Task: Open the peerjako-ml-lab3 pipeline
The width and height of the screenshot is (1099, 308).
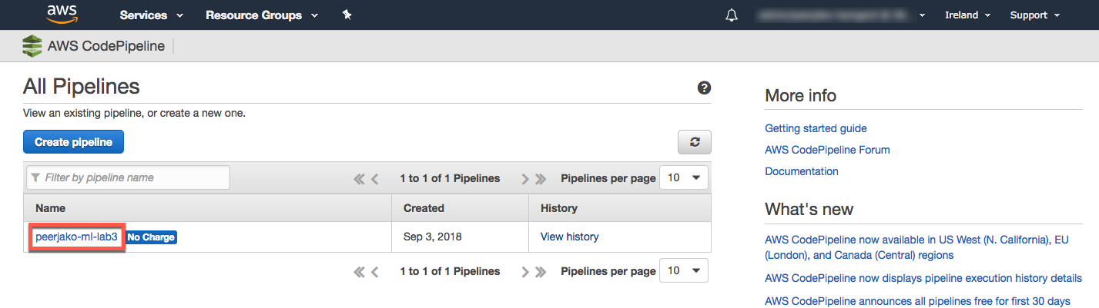Action: 76,237
